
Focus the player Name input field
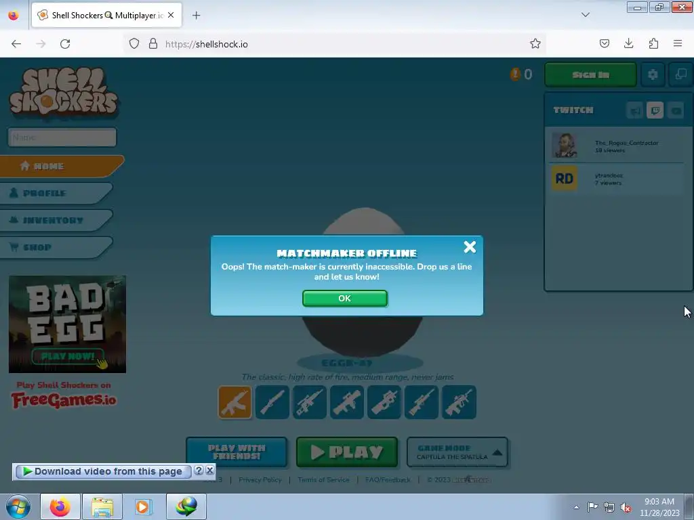tap(62, 137)
